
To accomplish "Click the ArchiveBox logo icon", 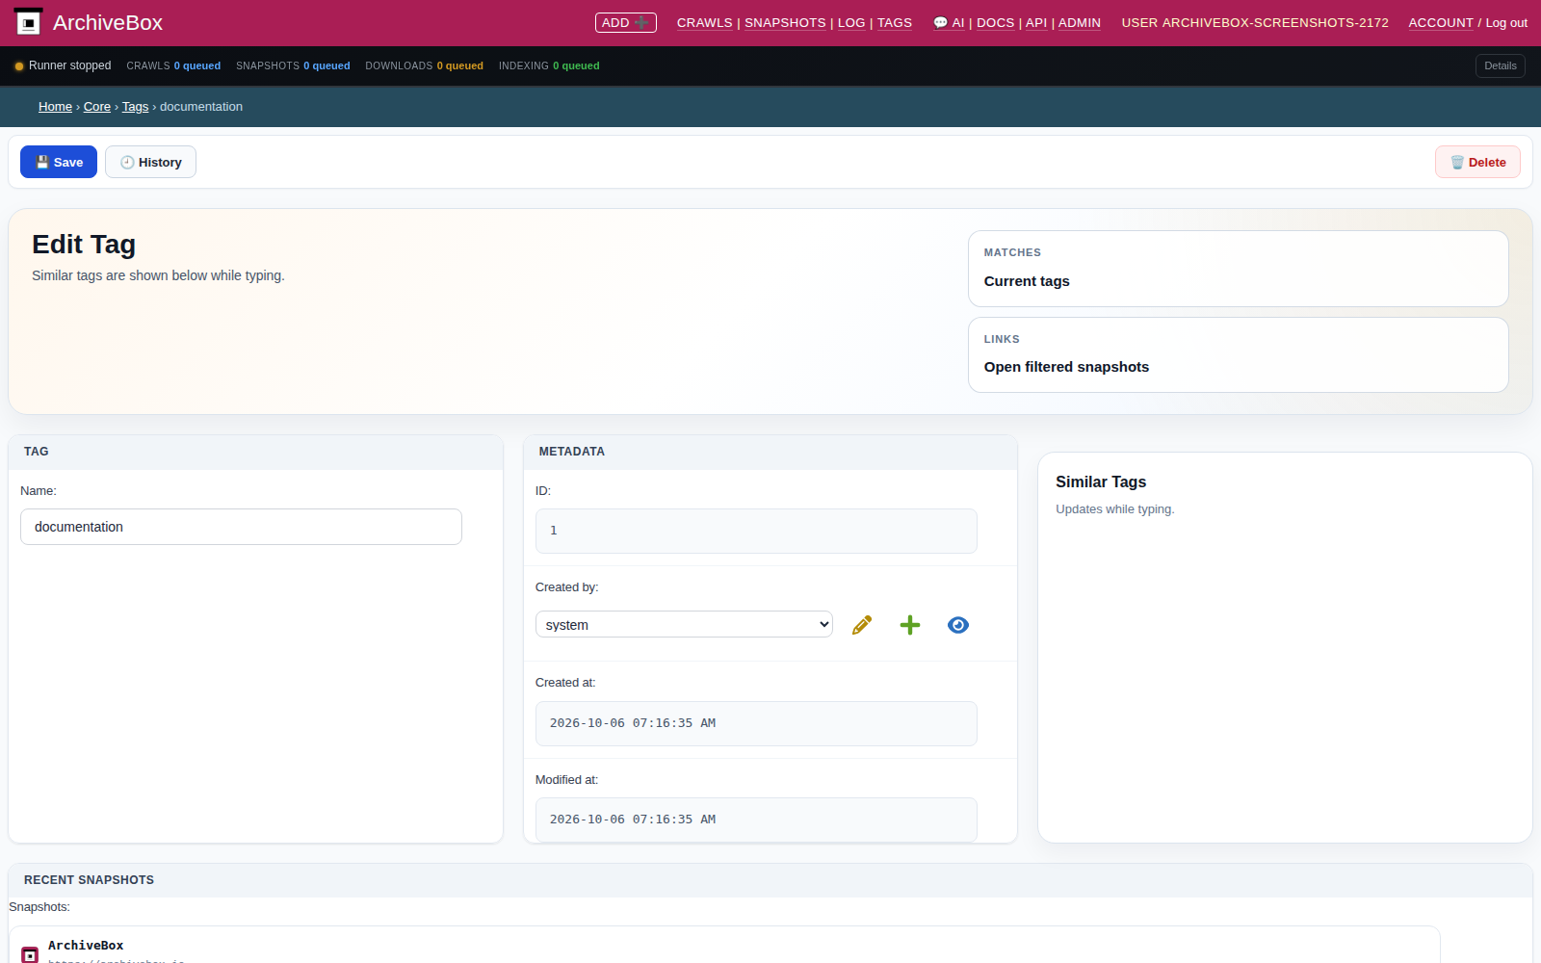I will coord(29,22).
